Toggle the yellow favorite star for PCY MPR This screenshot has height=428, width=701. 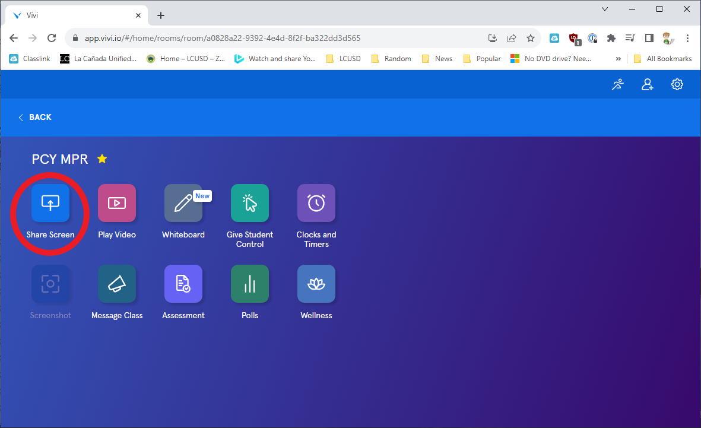pyautogui.click(x=102, y=158)
